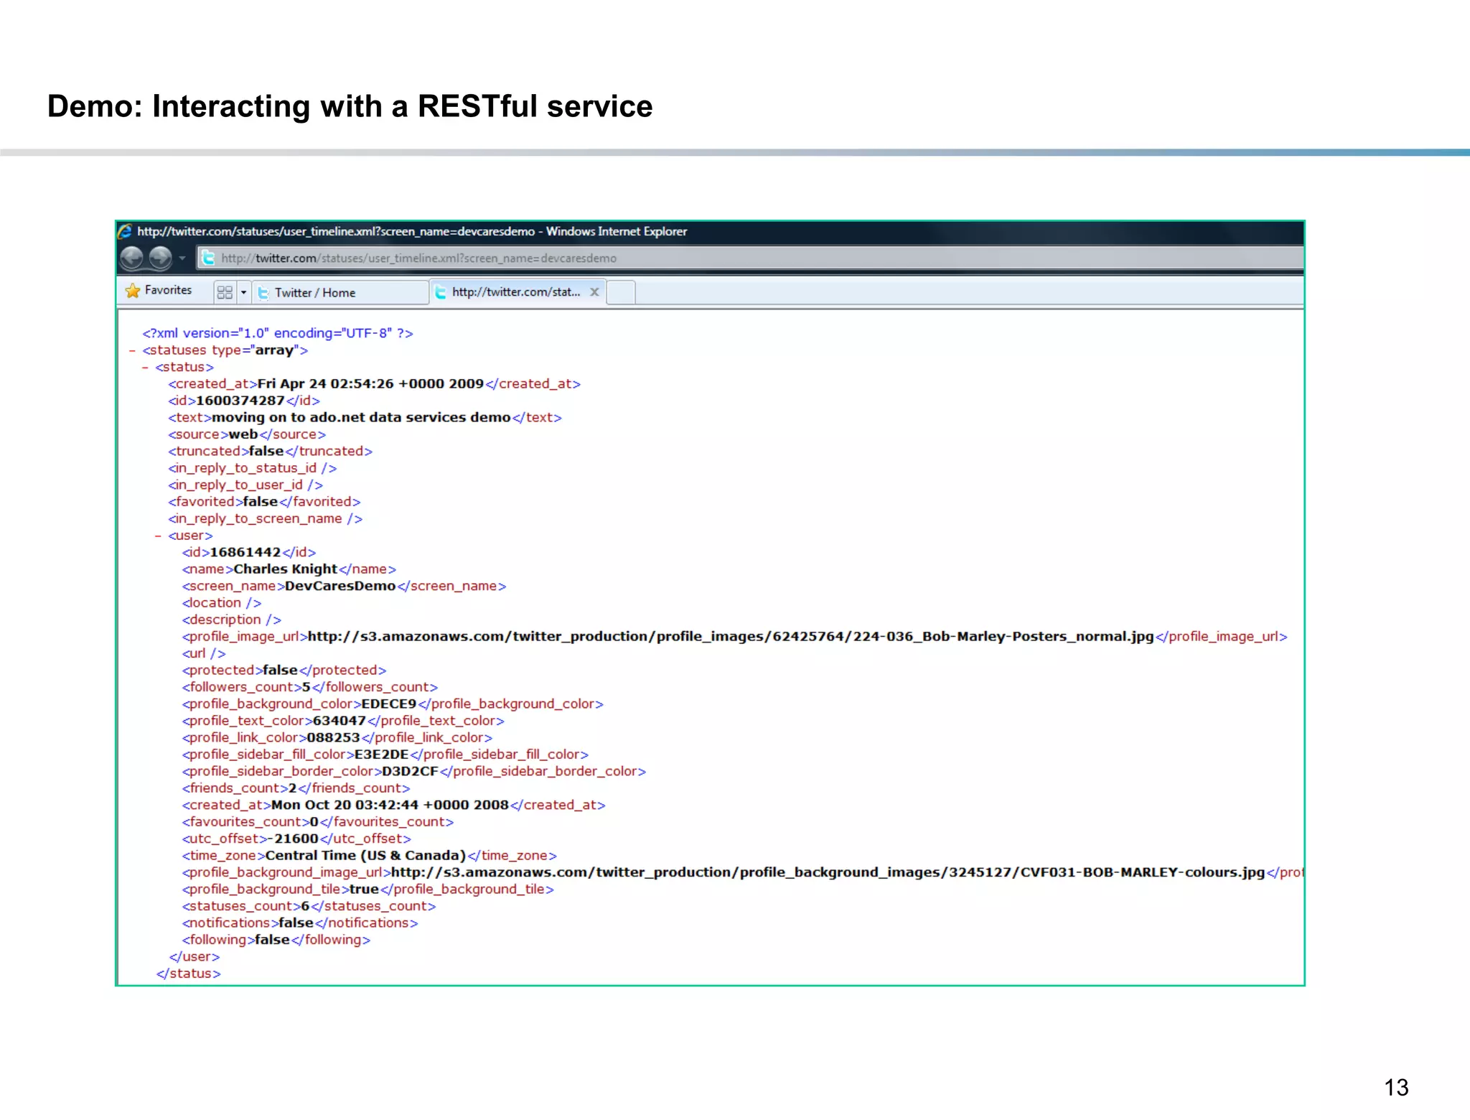Click the profile_background_tile value 'true'
Screen dimensions: 1470x1120
point(364,890)
